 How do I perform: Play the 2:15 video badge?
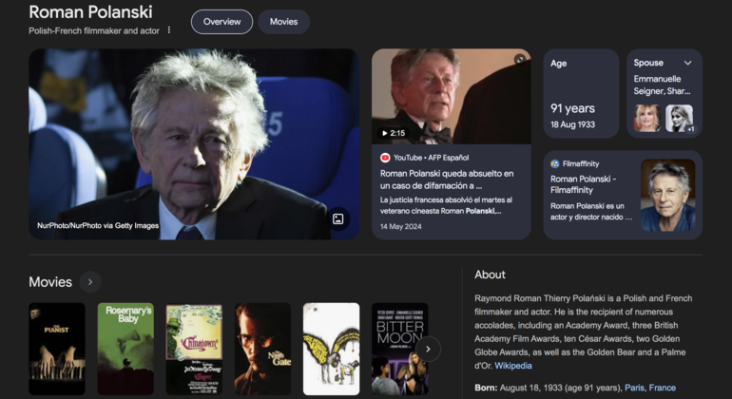point(393,133)
